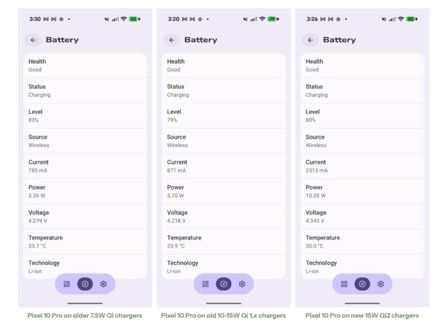
Task: Tap back arrow in the 3:26 screenshot
Action: click(x=310, y=40)
